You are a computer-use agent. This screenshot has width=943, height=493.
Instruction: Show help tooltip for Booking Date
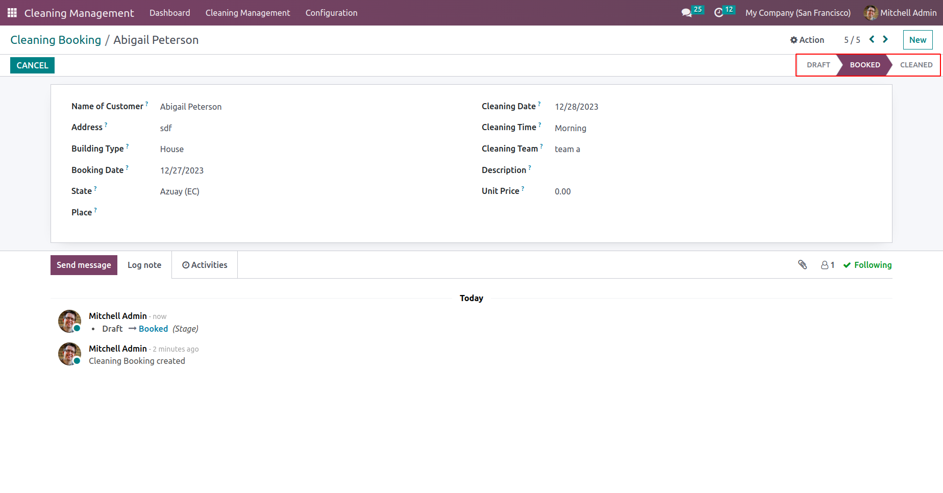click(x=127, y=167)
